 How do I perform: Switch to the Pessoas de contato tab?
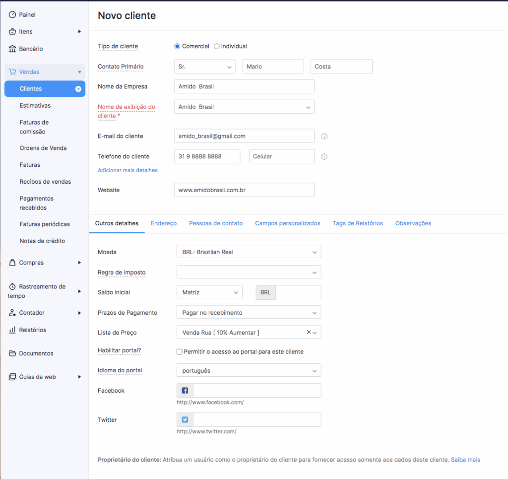(x=216, y=223)
